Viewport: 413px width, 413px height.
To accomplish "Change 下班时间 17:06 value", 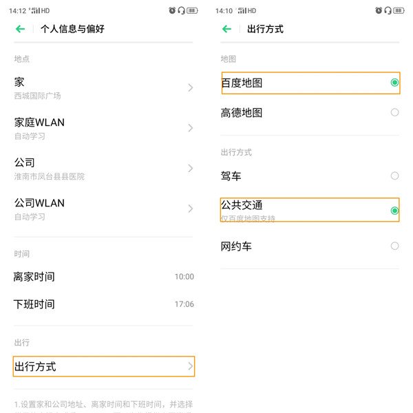I will pos(184,304).
